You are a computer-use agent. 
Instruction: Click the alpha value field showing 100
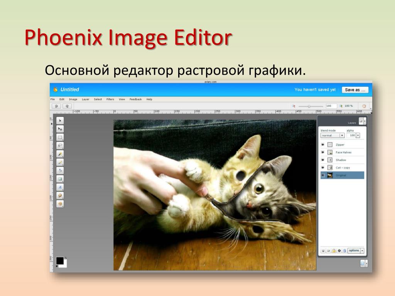(351, 135)
